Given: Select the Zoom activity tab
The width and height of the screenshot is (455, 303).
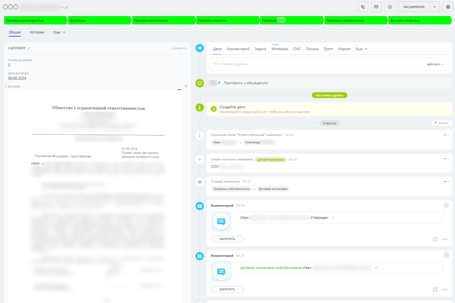Looking at the screenshot, I should point(328,49).
